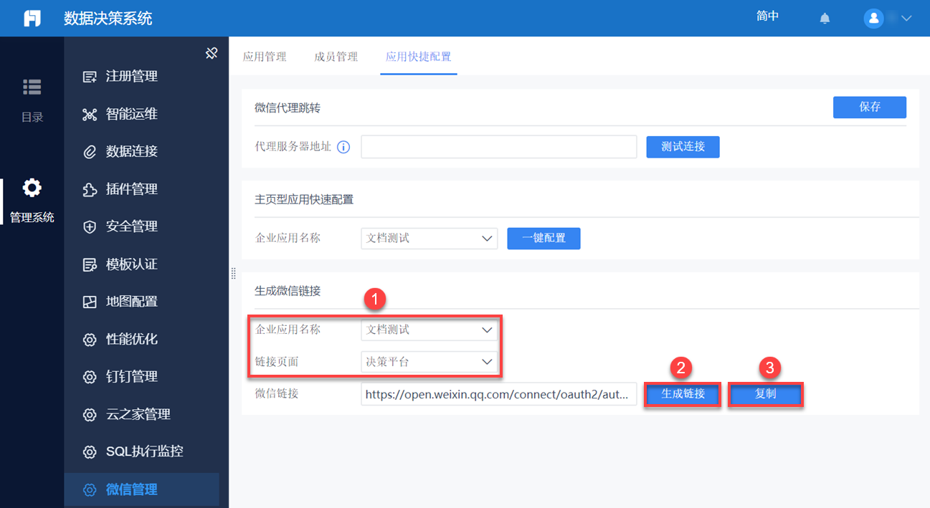Click 生成链接 button
930x508 pixels.
(x=683, y=394)
